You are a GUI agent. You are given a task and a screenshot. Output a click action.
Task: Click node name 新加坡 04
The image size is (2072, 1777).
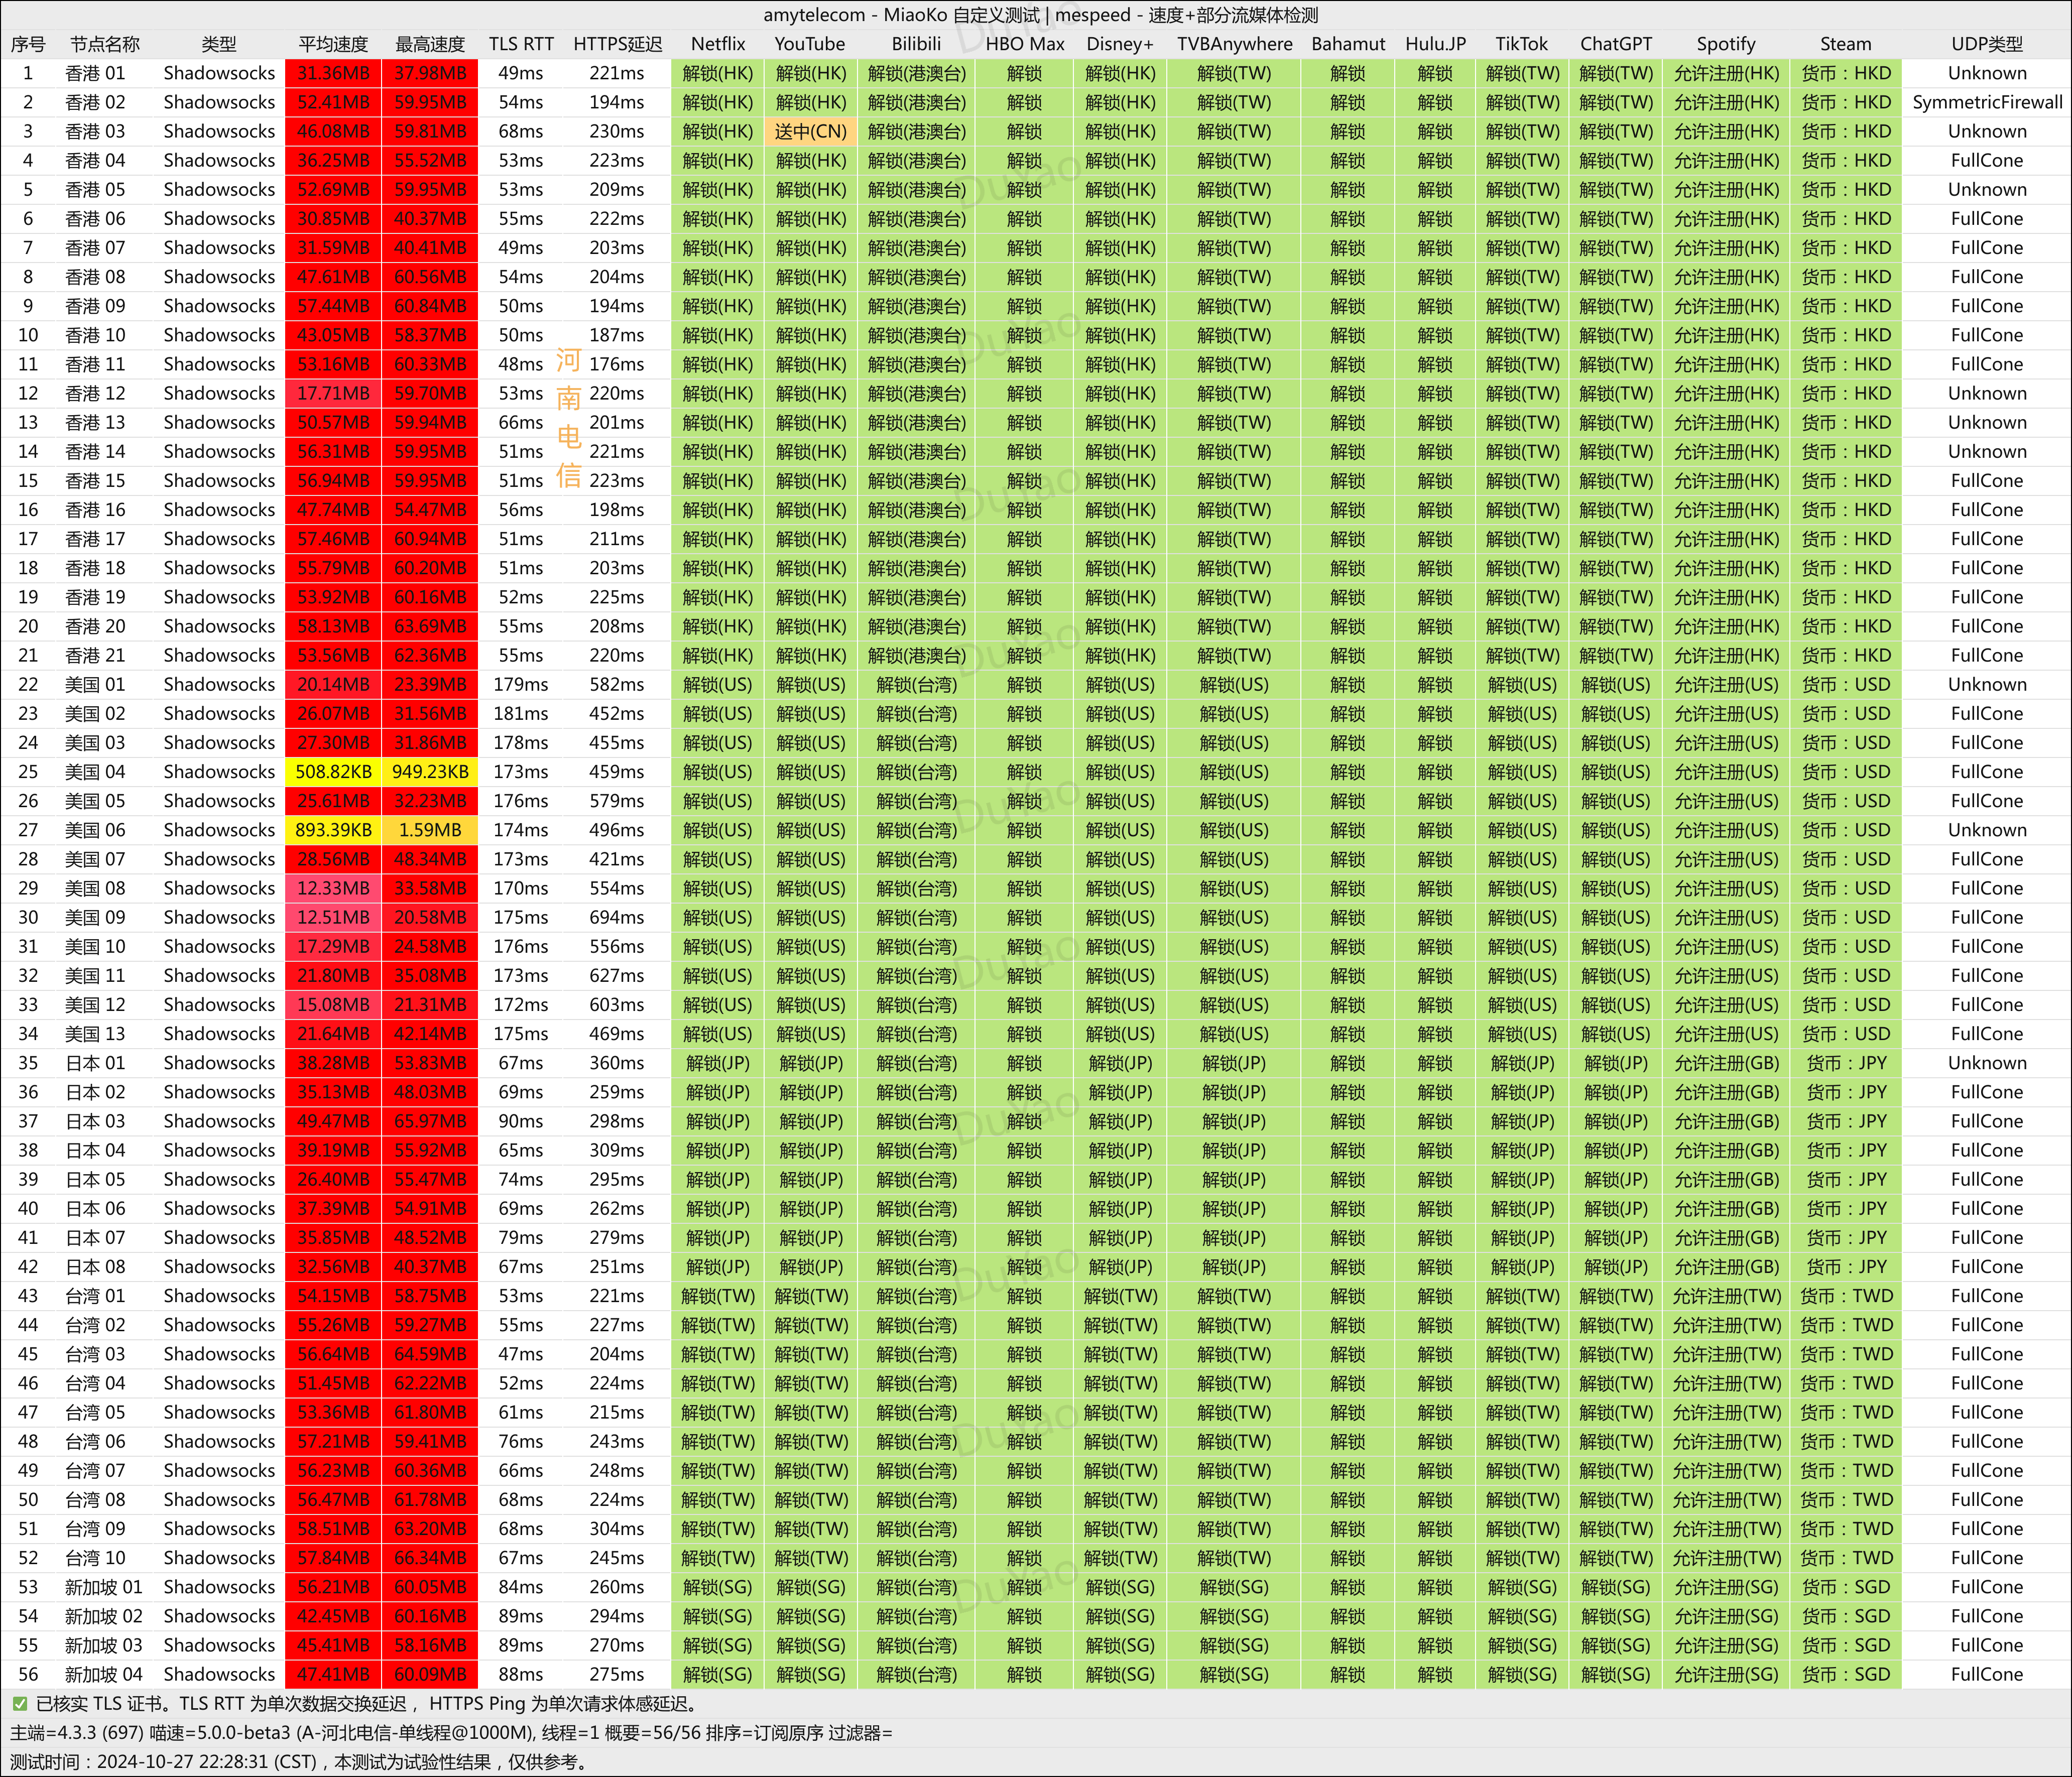click(x=104, y=1674)
